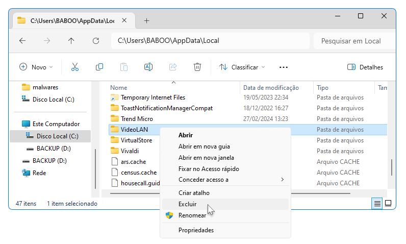The image size is (406, 244).
Task: Click Temporary Internet Files shortcut icon
Action: 114,97
